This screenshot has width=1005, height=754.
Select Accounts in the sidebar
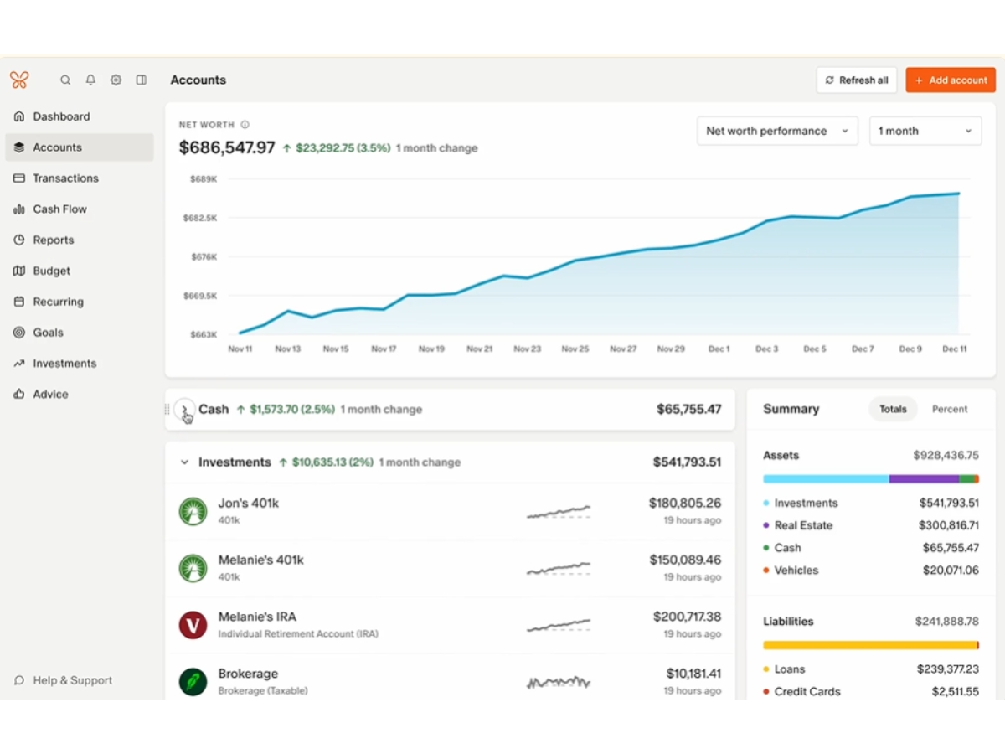80,147
